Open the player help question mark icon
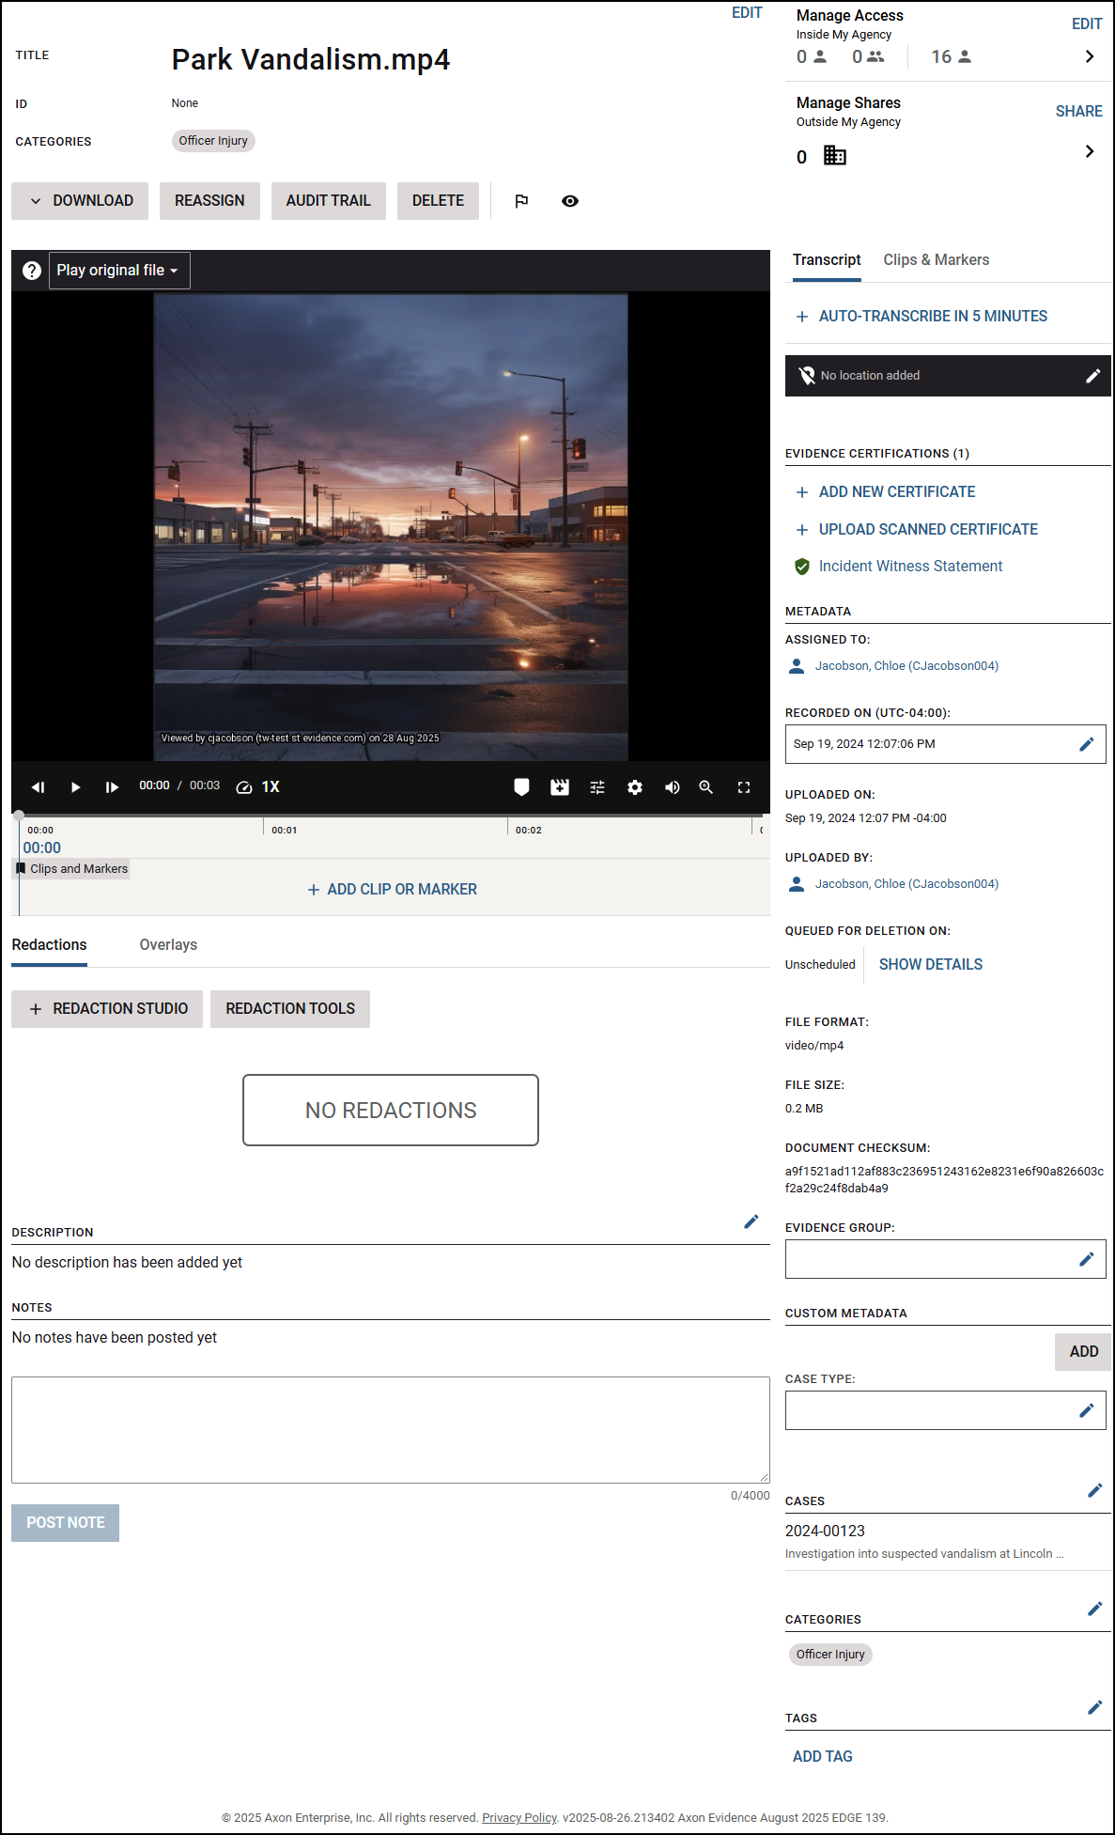Viewport: 1115px width, 1835px height. (x=32, y=271)
